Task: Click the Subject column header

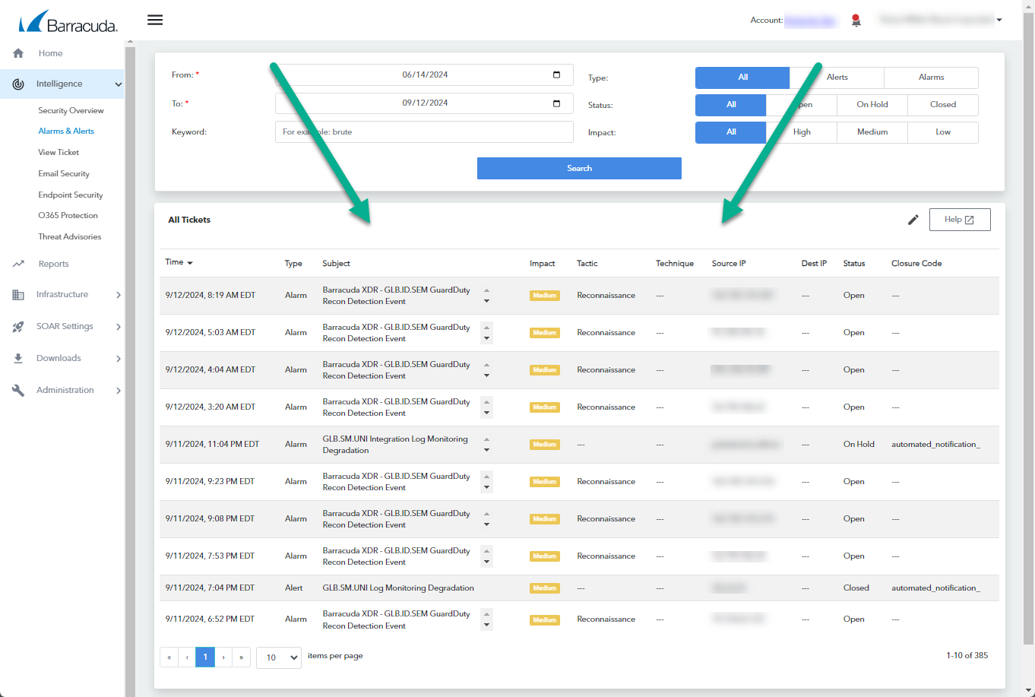Action: (336, 264)
